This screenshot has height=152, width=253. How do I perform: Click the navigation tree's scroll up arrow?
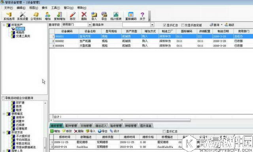45,103
